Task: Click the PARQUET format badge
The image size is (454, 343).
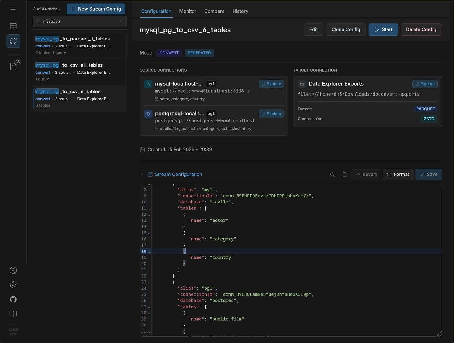Action: click(426, 109)
